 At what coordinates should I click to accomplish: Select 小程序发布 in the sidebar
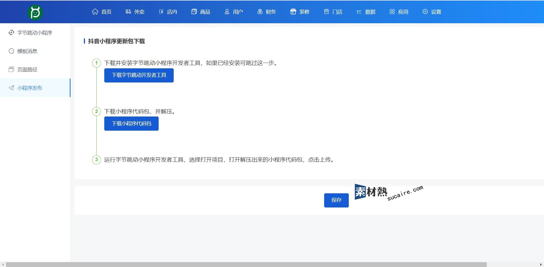(x=35, y=88)
